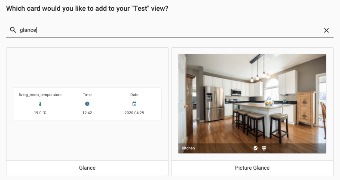The height and width of the screenshot is (180, 340).
Task: Clear the search field with the X
Action: pyautogui.click(x=326, y=30)
